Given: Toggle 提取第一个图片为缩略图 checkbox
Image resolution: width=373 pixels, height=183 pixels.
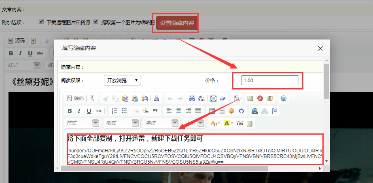Looking at the screenshot, I should (x=96, y=22).
